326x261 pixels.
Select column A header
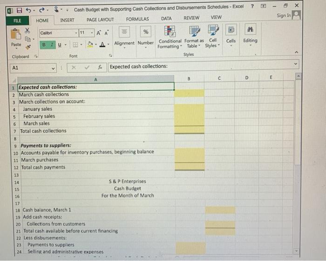pyautogui.click(x=95, y=80)
